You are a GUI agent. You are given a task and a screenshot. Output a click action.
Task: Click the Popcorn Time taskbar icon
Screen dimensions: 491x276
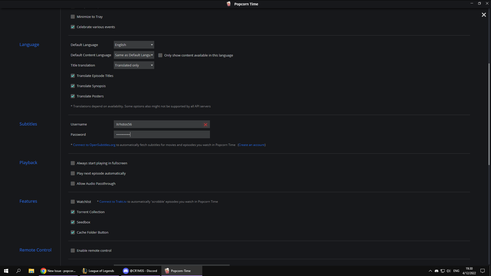tap(182, 271)
